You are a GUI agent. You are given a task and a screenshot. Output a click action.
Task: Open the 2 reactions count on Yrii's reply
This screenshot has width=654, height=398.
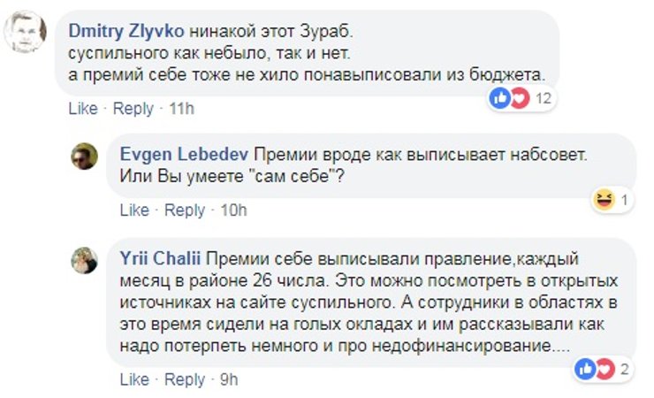624,368
